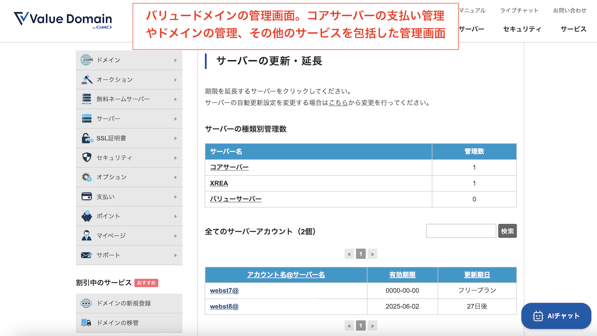Click the フリープラン cell
597x336 pixels.
477,290
